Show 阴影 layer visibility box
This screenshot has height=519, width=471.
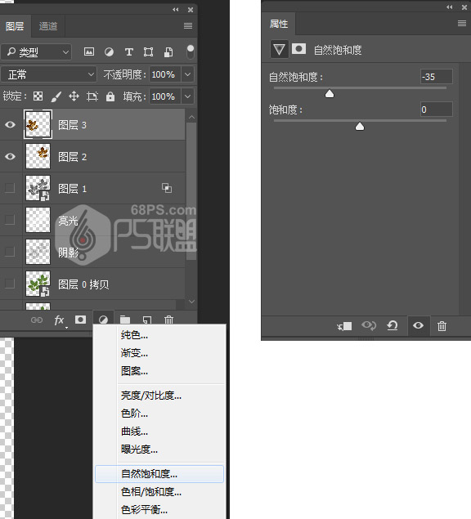click(10, 252)
